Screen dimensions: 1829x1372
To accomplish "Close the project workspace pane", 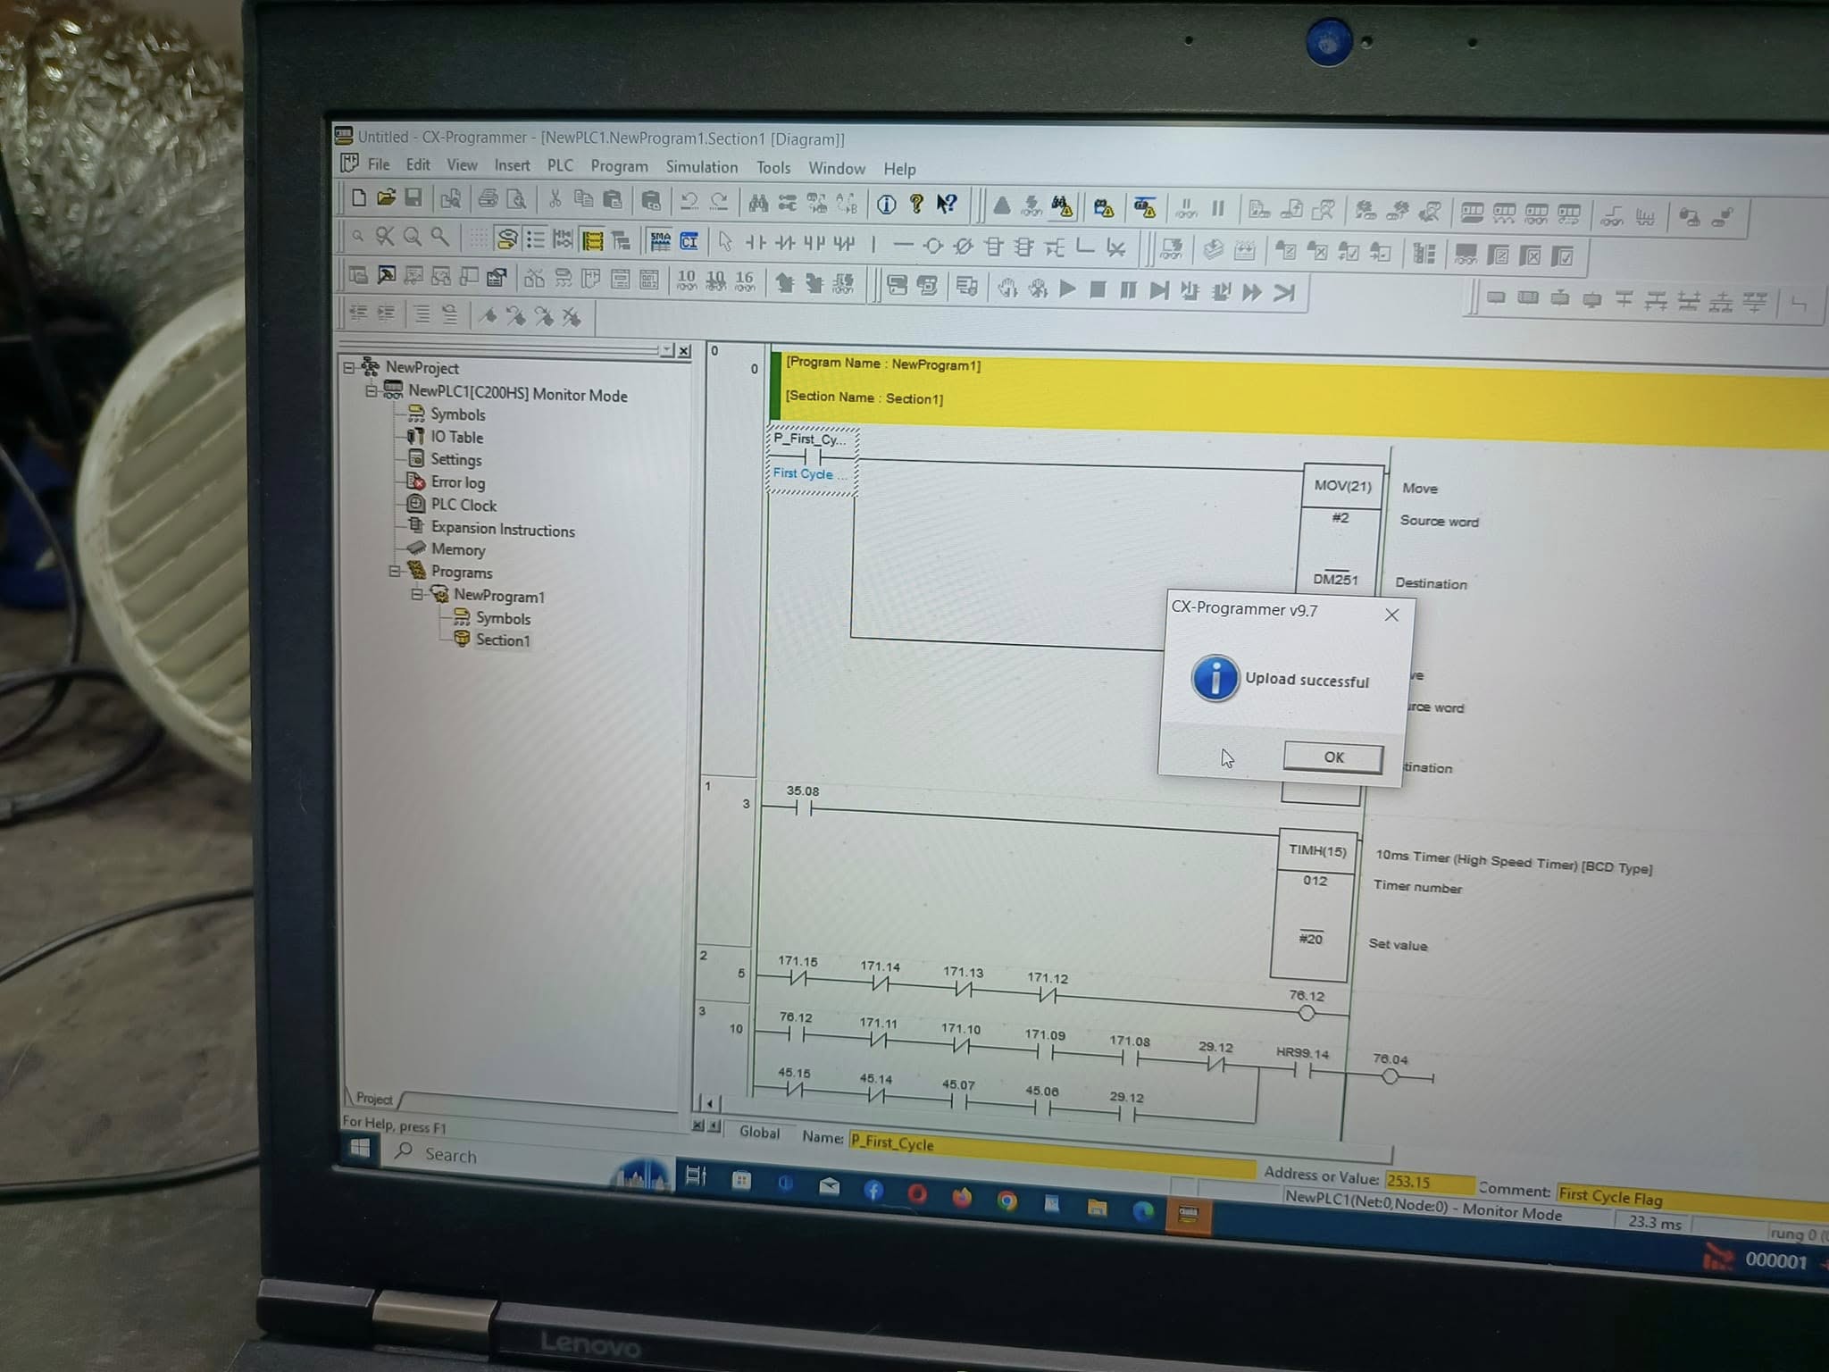I will point(684,351).
